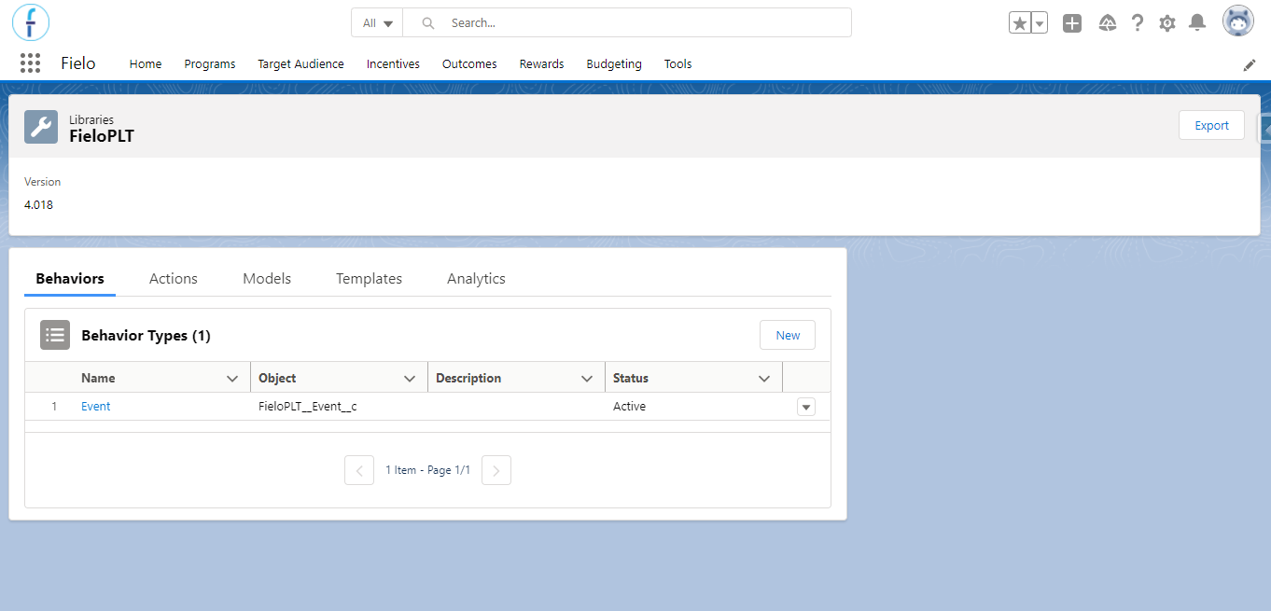Open the user avatar profile menu
Image resolution: width=1271 pixels, height=611 pixels.
[x=1238, y=21]
